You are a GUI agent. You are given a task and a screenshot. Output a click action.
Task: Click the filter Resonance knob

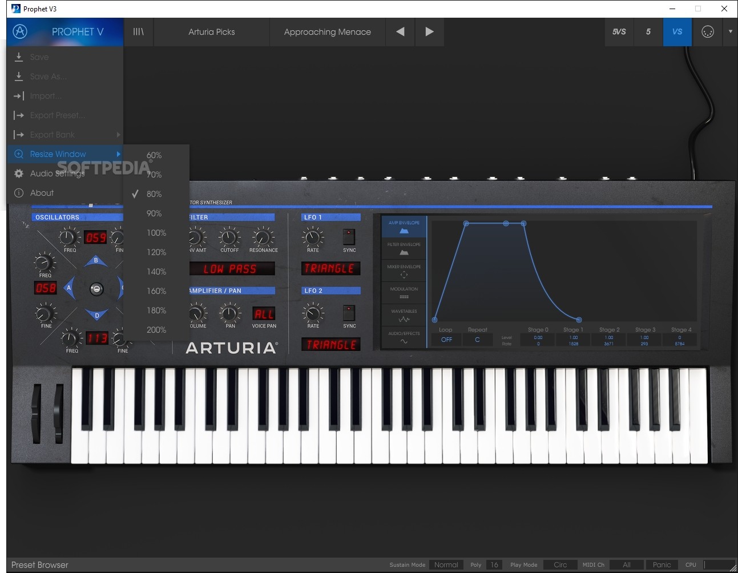(x=263, y=236)
